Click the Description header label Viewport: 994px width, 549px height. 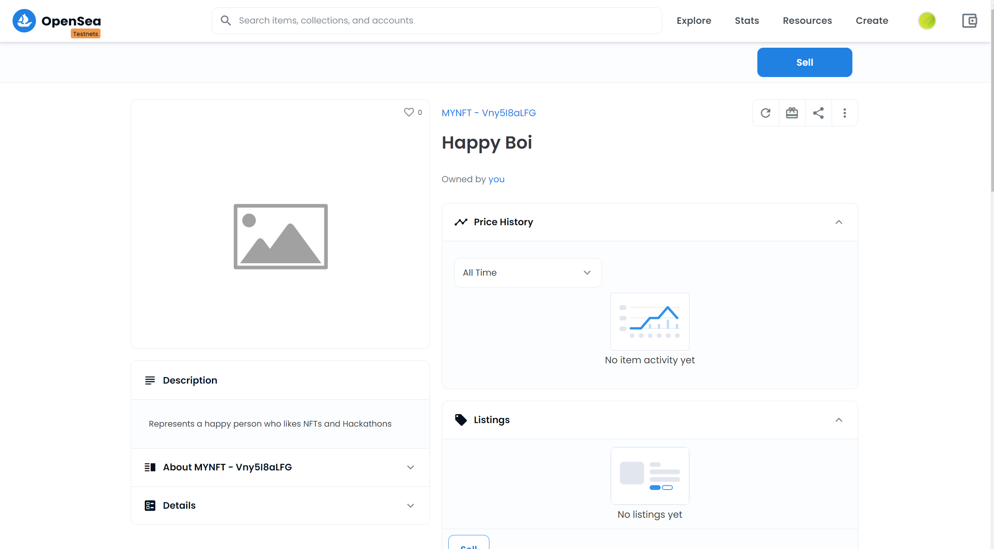click(190, 380)
